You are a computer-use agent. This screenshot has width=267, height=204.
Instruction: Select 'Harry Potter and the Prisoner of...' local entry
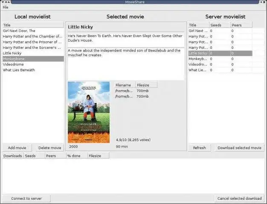(x=33, y=42)
